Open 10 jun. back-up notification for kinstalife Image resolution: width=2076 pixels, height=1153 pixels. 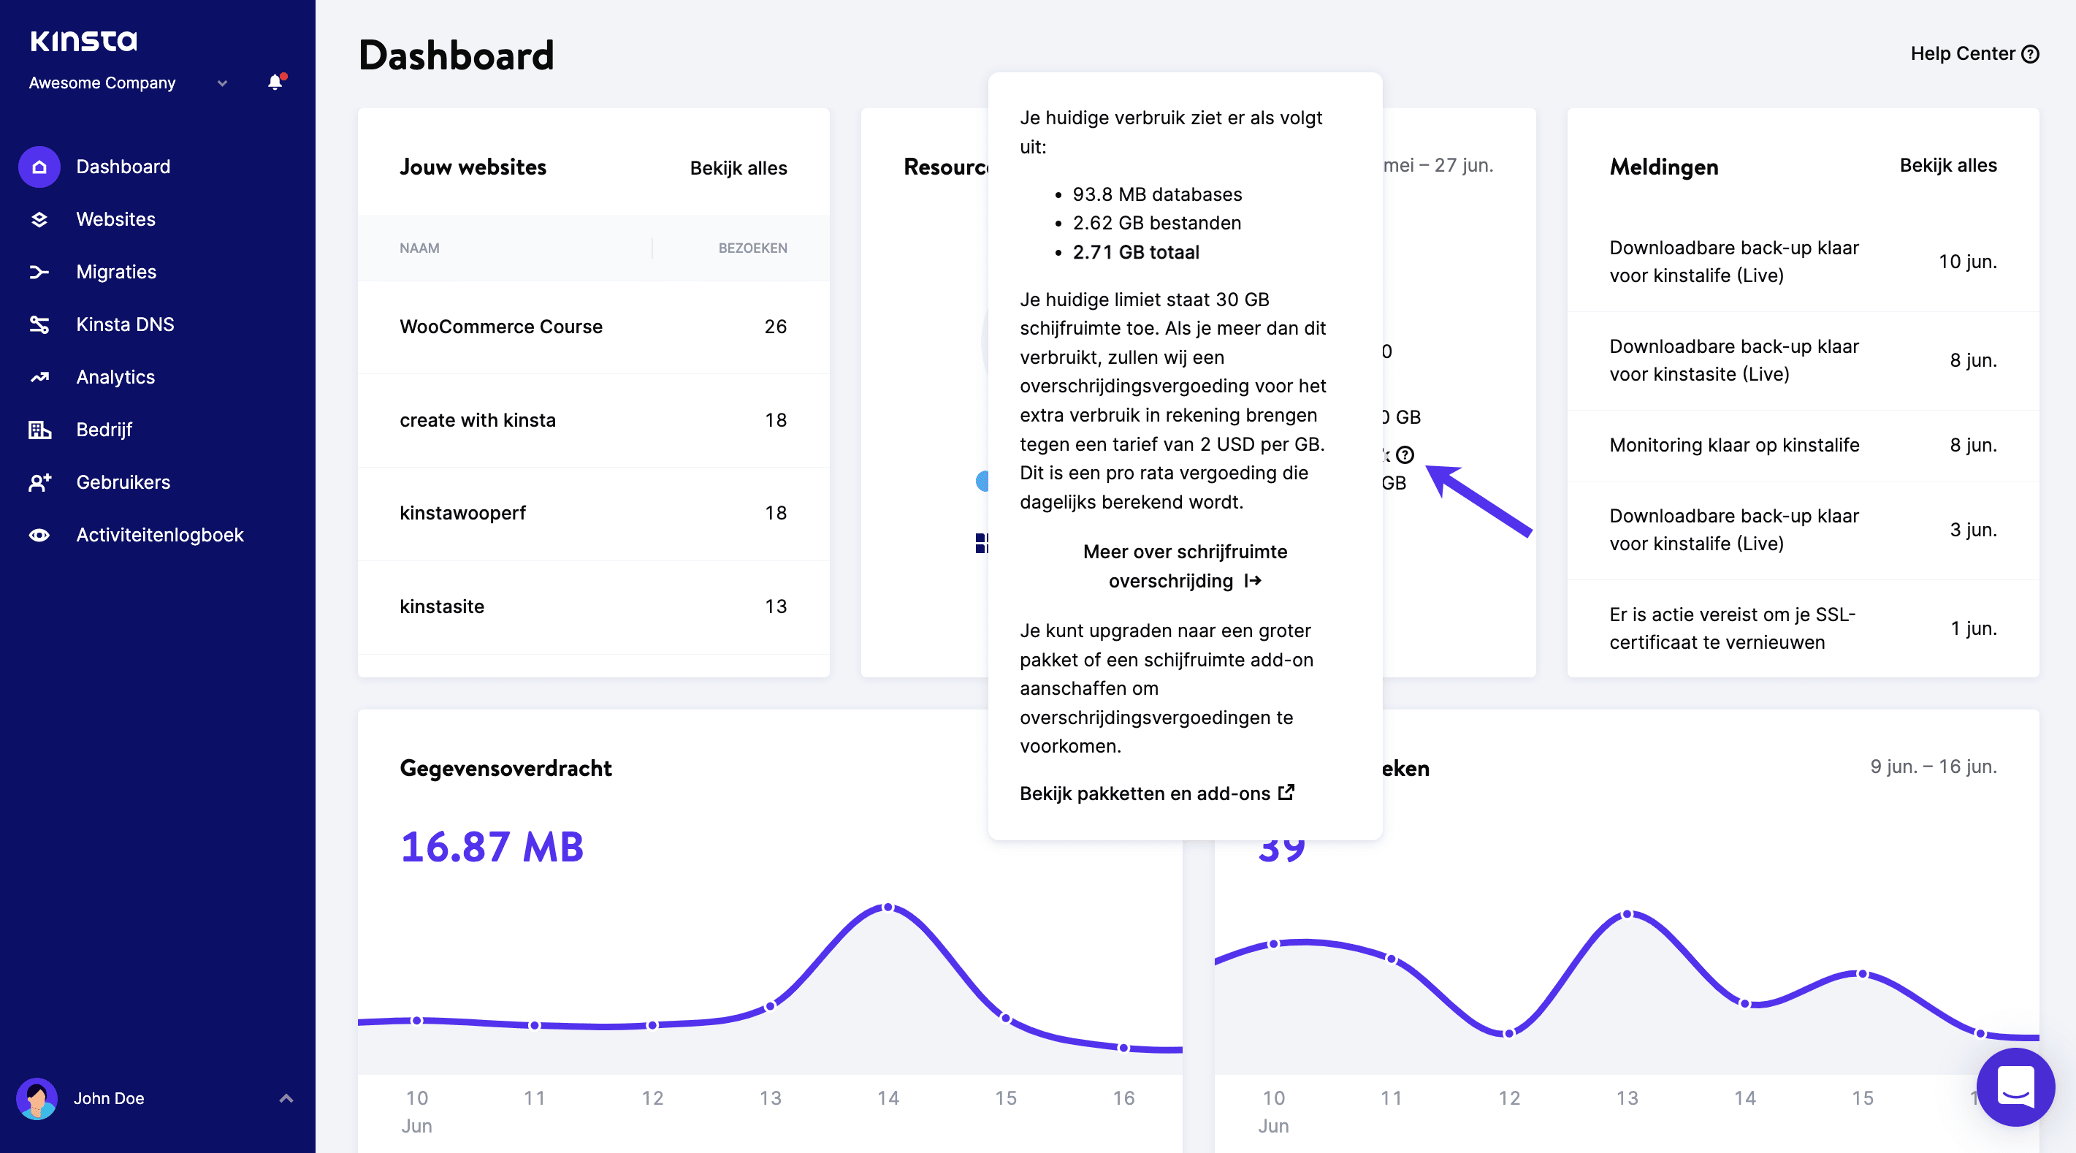pyautogui.click(x=1803, y=262)
